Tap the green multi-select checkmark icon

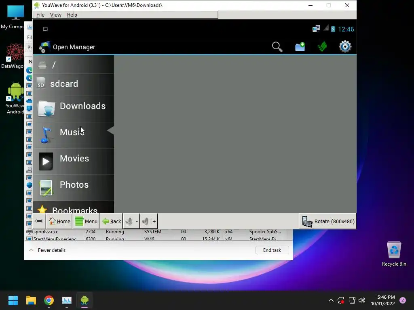(322, 47)
